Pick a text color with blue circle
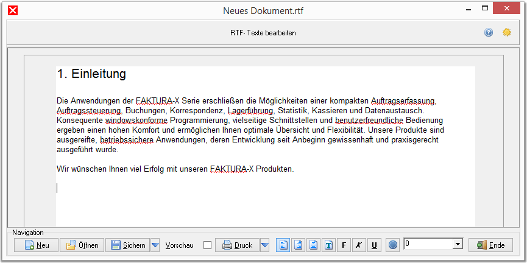The height and width of the screenshot is (263, 527). (392, 245)
